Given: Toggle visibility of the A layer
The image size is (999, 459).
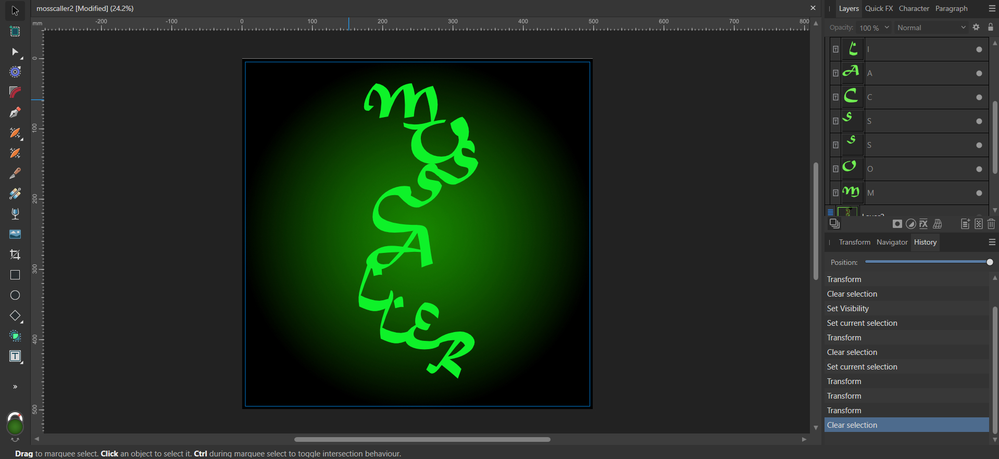Looking at the screenshot, I should tap(979, 73).
